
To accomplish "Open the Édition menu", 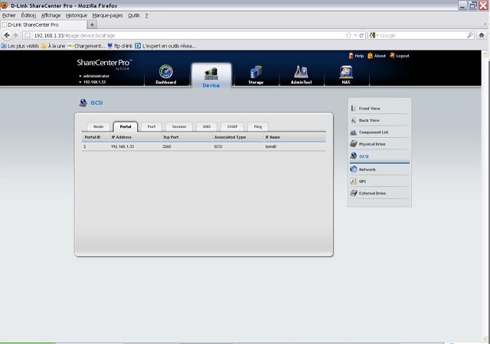I will 28,15.
